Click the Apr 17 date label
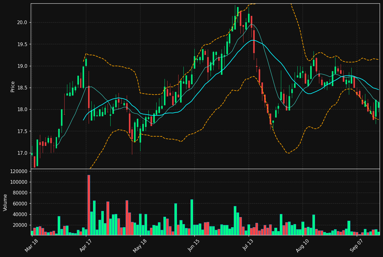 (x=86, y=245)
